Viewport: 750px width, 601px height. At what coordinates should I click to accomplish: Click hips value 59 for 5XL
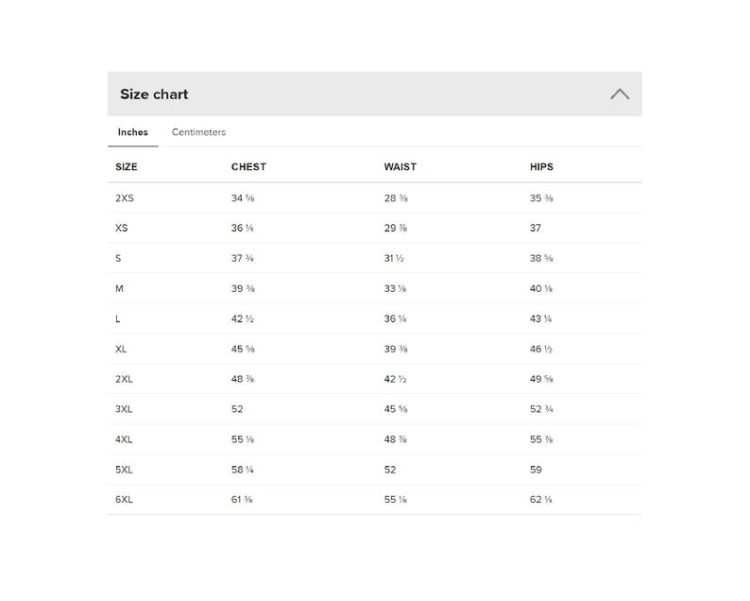pyautogui.click(x=536, y=470)
